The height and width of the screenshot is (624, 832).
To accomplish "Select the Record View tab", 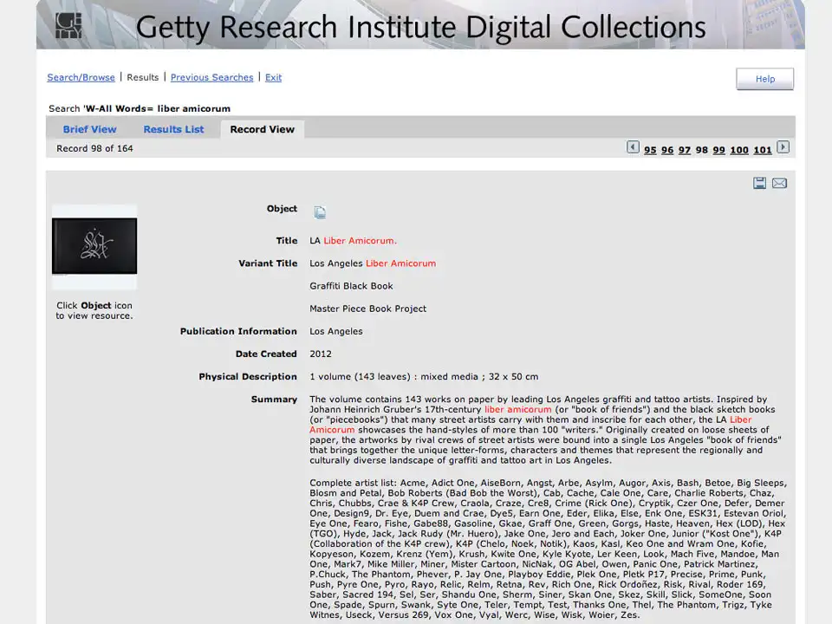I will pos(262,129).
